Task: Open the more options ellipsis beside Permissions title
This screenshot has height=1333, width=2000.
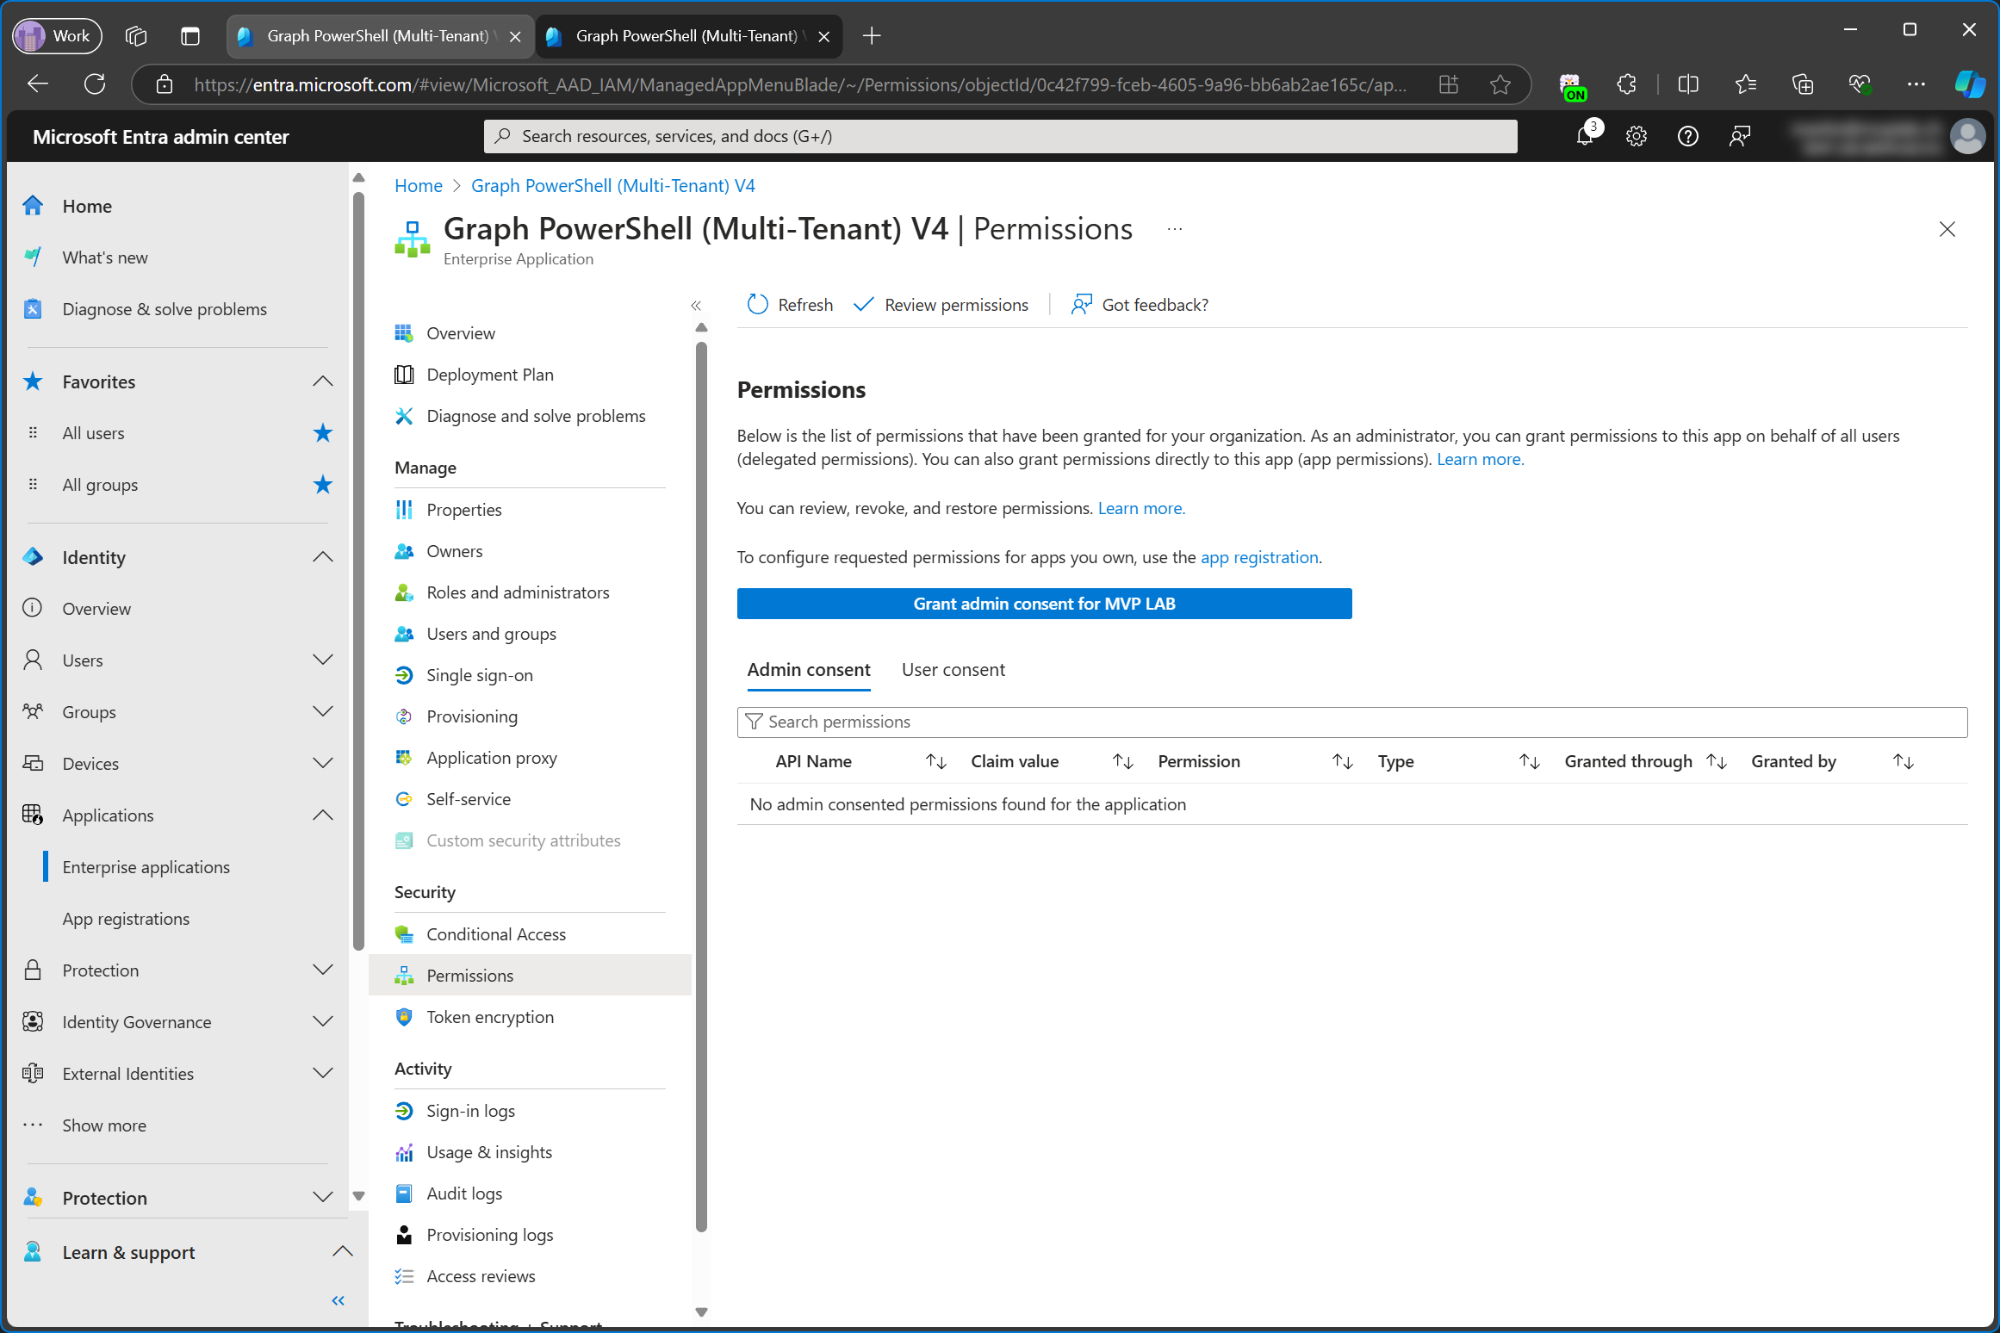Action: coord(1175,229)
